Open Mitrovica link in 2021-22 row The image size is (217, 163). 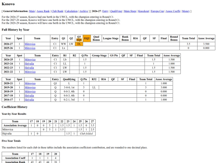click(30, 72)
